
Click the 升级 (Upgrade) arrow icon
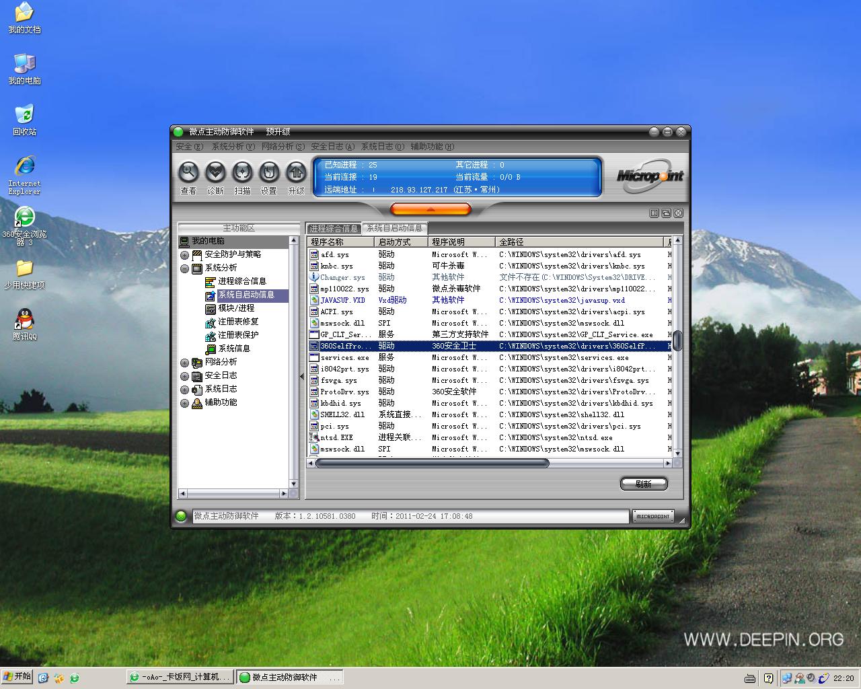[x=296, y=173]
